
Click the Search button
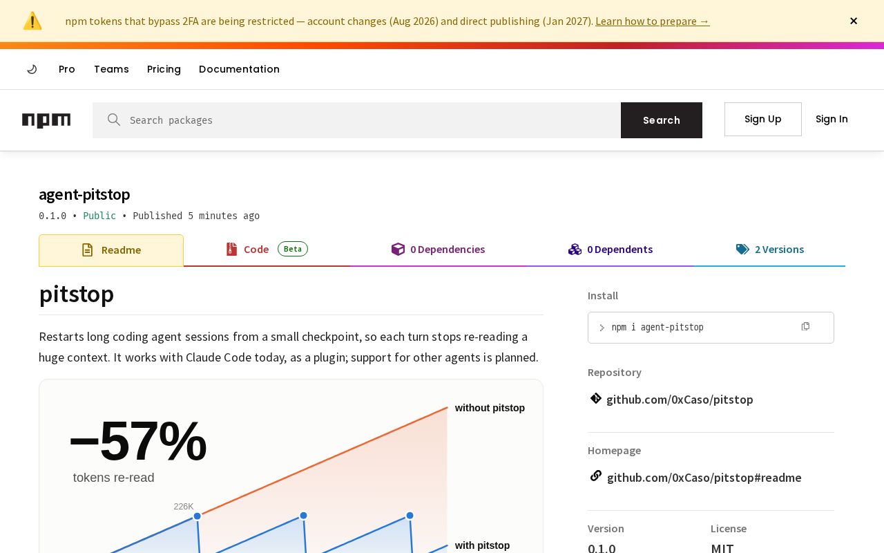pos(662,120)
